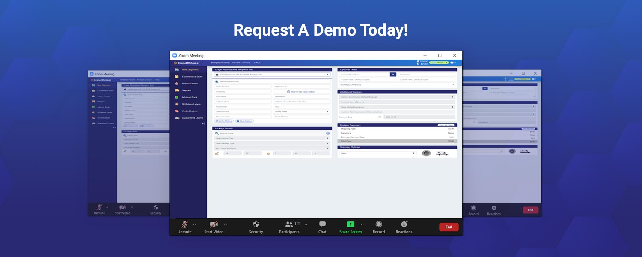Click Start Video in the left background window
The width and height of the screenshot is (642, 257).
122,209
